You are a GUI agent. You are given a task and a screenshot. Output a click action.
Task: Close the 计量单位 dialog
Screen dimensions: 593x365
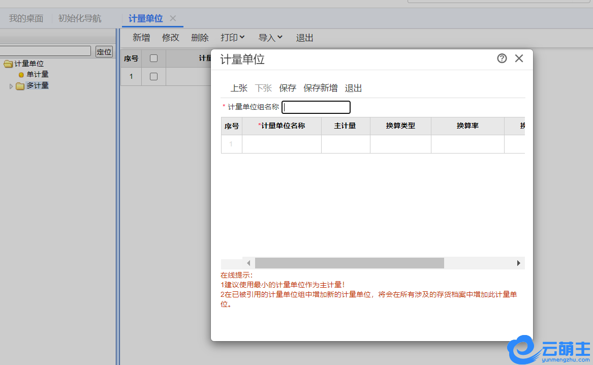519,58
